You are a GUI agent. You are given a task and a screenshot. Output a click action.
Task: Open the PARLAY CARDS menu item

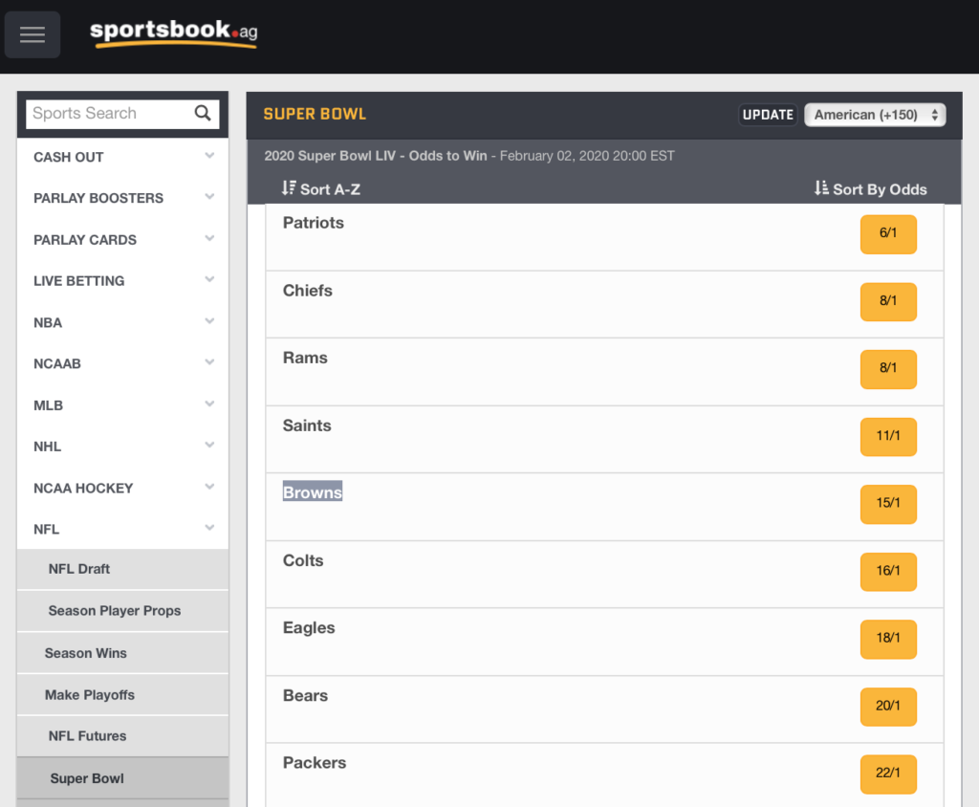[85, 240]
